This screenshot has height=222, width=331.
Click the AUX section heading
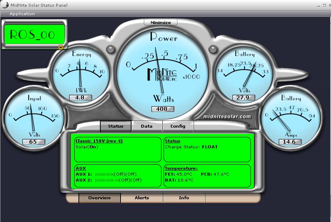coord(81,168)
